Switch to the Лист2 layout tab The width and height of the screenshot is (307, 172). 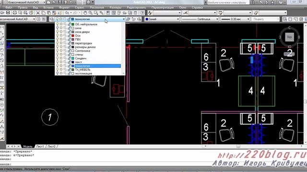pyautogui.click(x=51, y=146)
